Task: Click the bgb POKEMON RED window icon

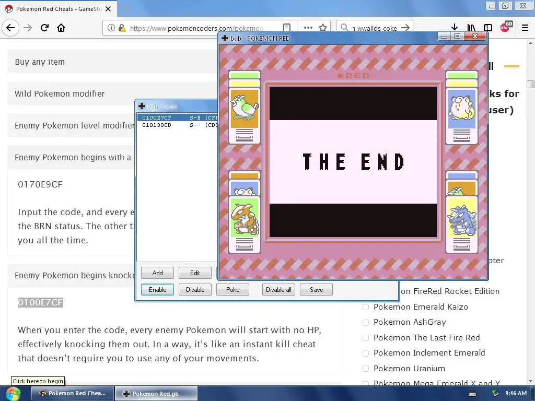Action: 225,38
